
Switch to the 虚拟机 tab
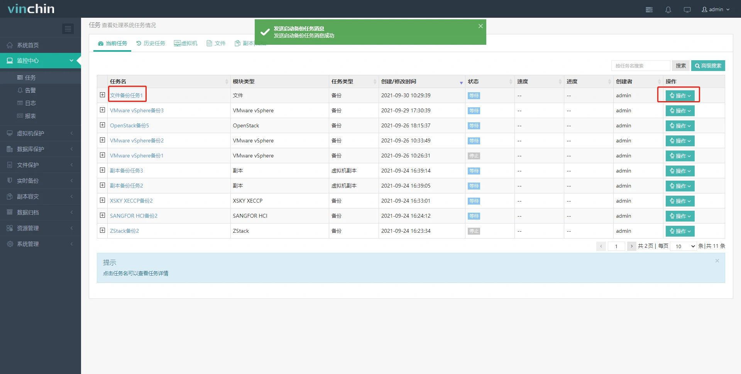click(x=186, y=43)
